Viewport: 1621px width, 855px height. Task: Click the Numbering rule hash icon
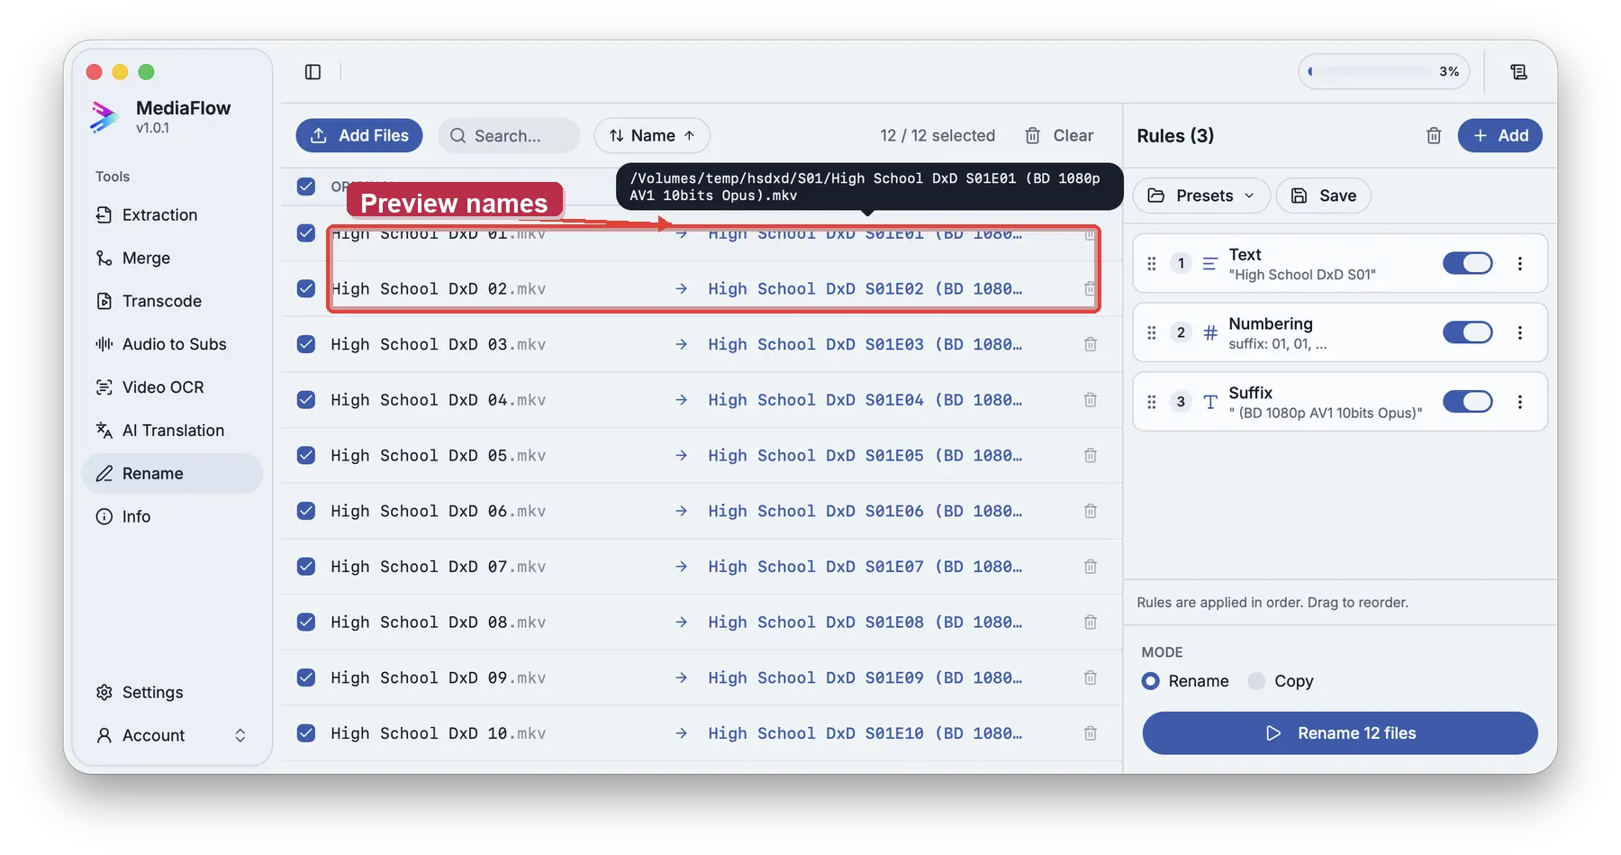[x=1210, y=333]
